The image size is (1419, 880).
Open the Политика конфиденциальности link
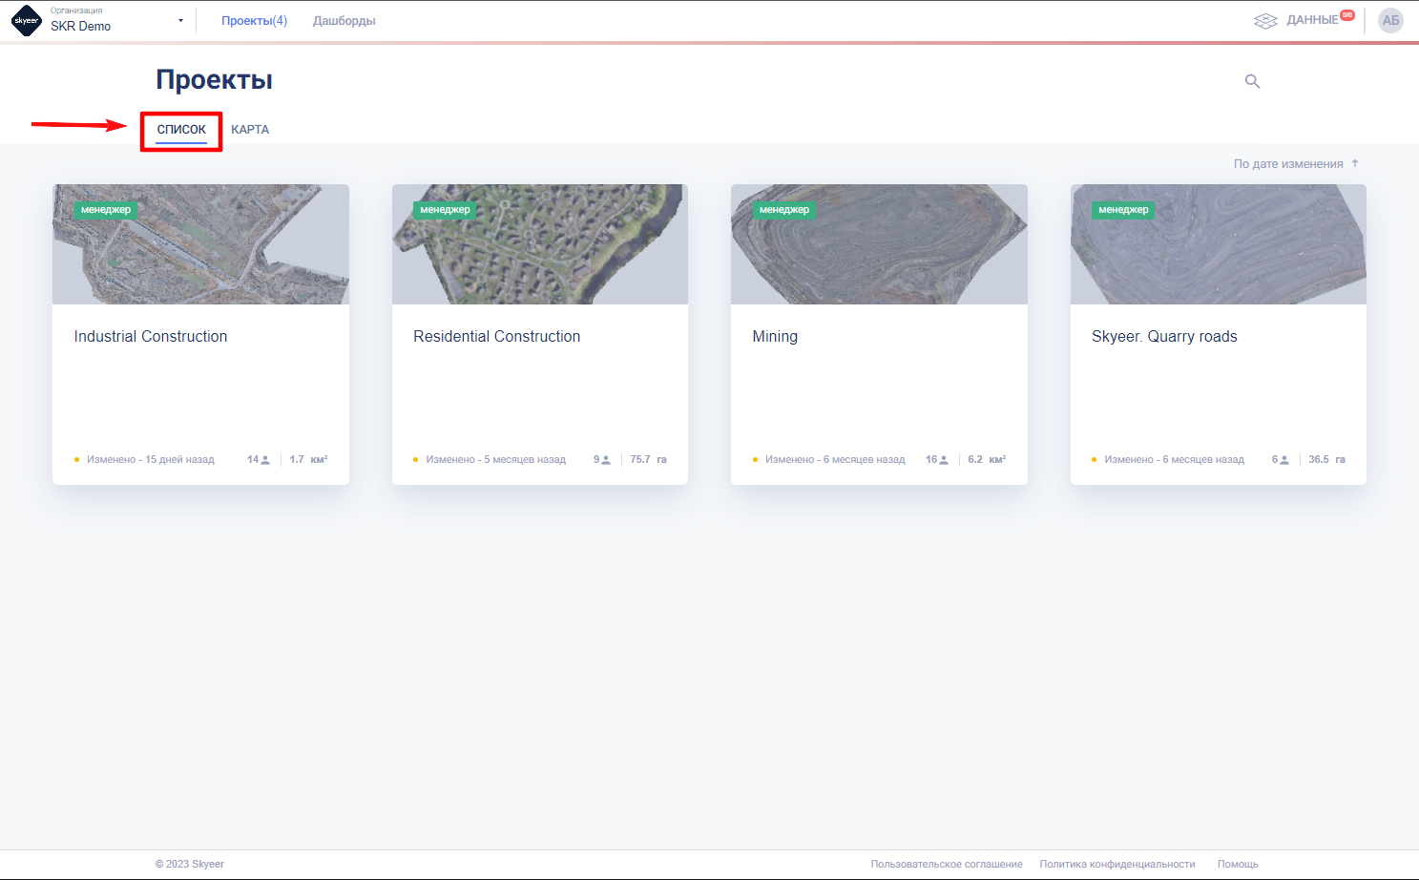[1116, 865]
